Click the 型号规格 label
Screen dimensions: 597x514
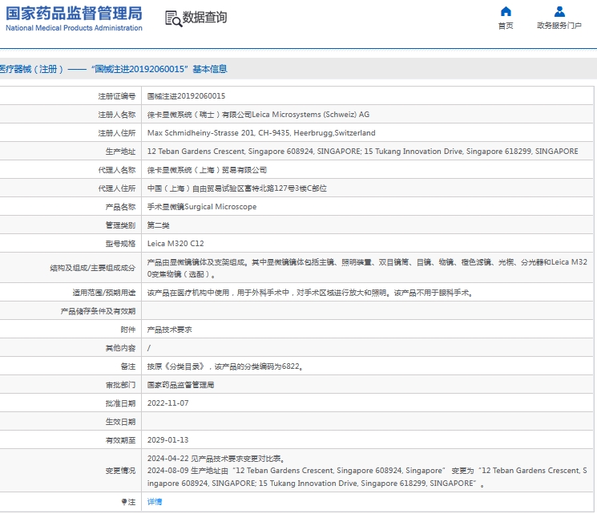(121, 244)
